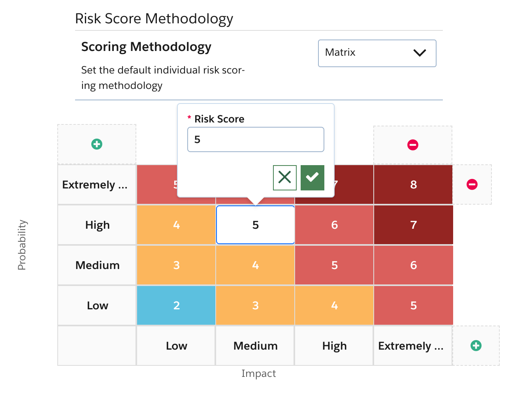Screen dimensions: 512x399
Task: Select the blue cell with value 2
Action: coord(176,305)
